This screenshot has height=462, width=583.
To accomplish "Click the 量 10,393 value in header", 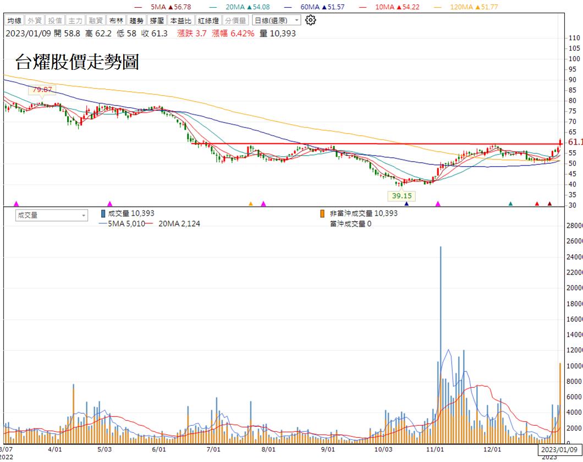I will [x=278, y=34].
